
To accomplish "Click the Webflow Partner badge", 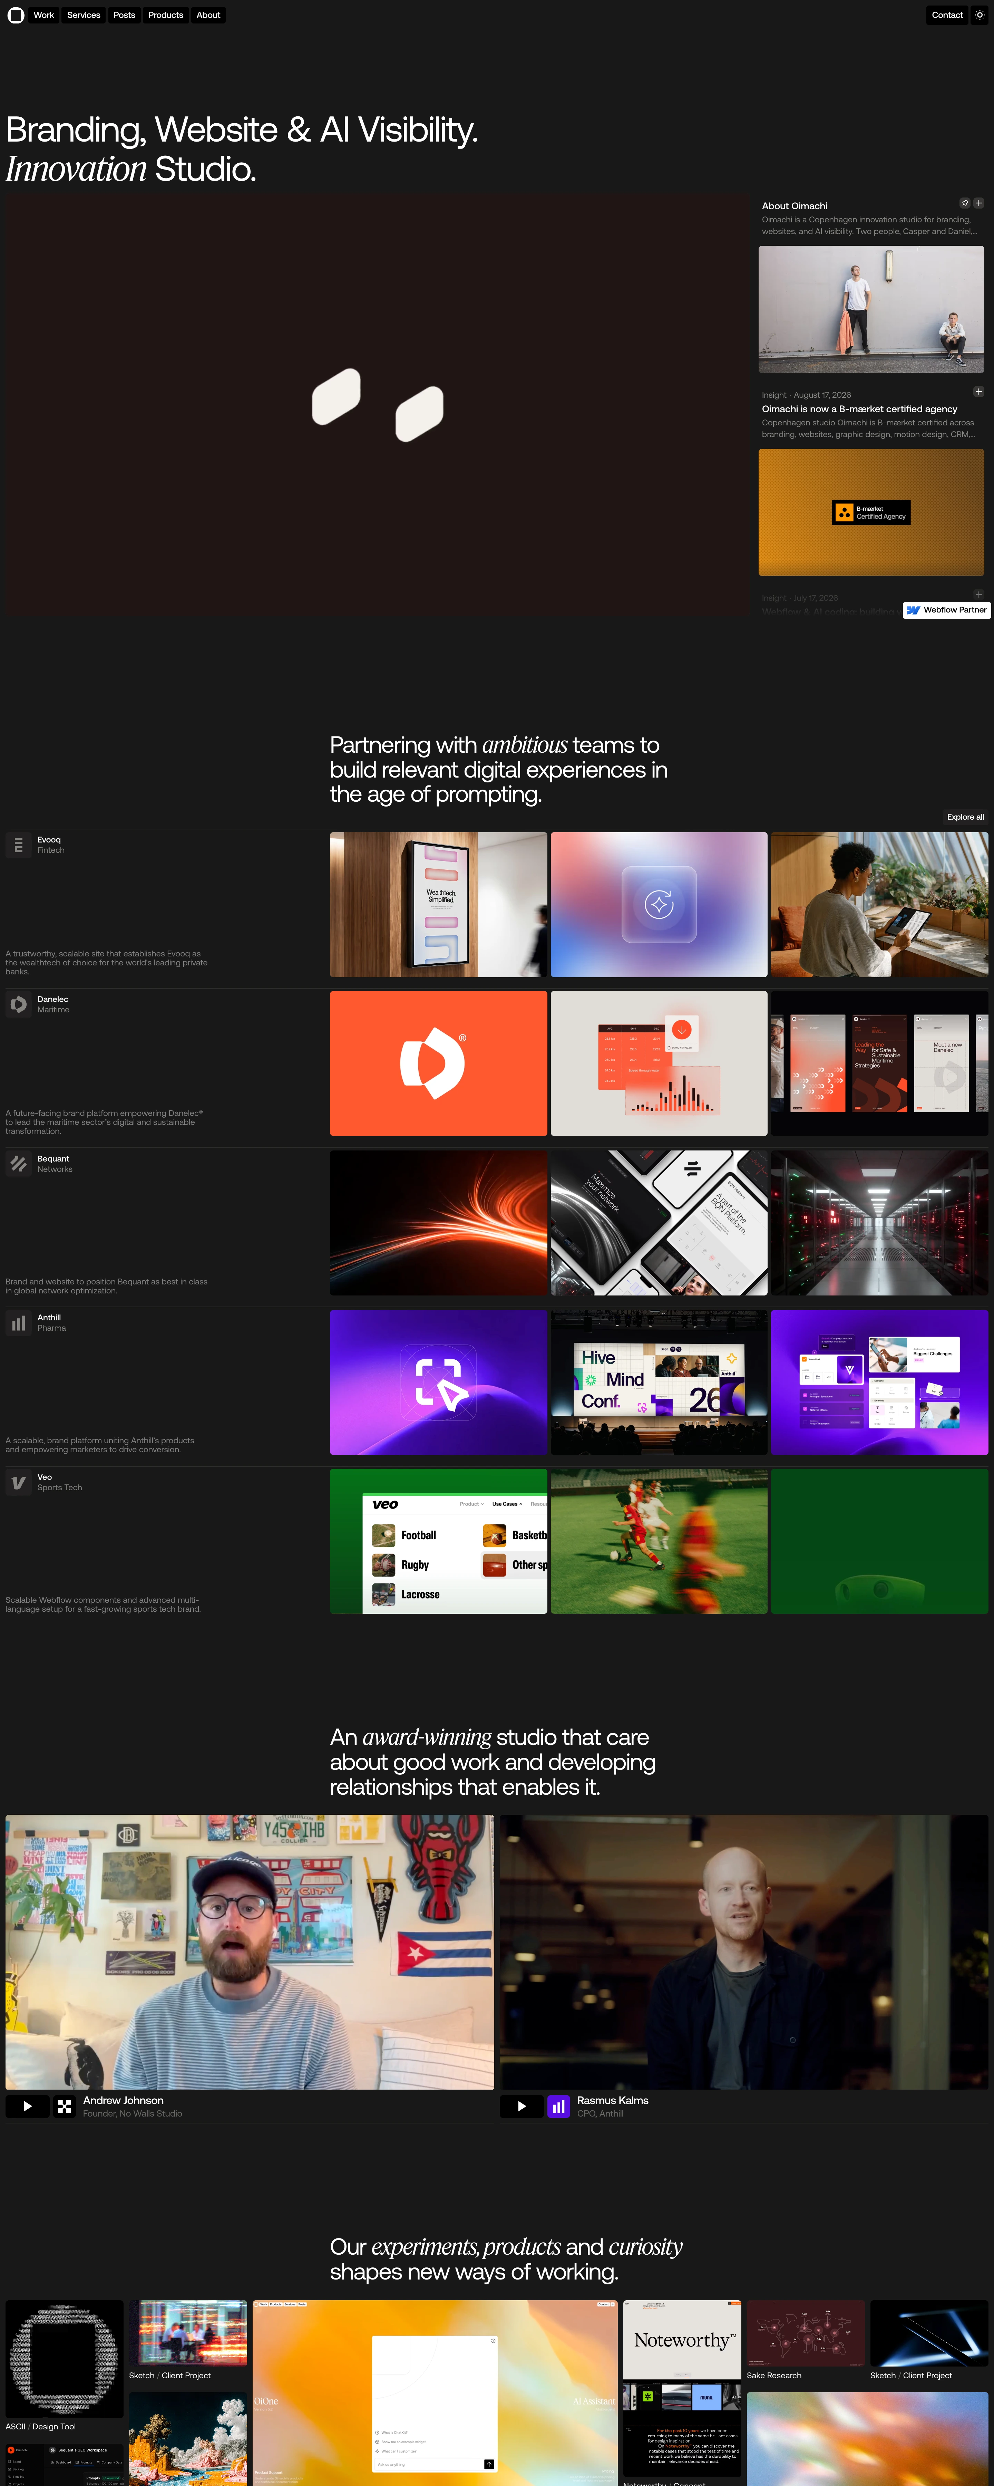I will coord(947,610).
